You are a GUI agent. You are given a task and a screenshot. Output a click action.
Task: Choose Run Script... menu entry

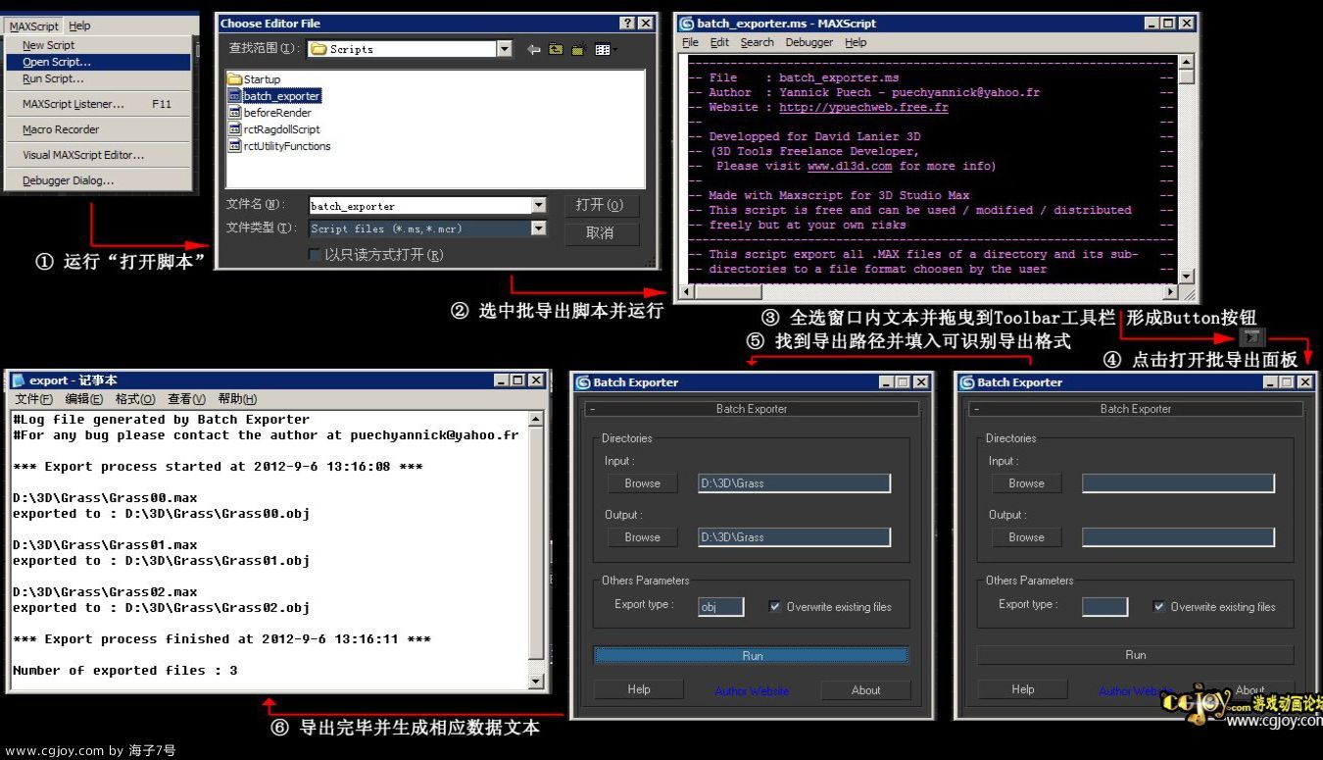(99, 78)
